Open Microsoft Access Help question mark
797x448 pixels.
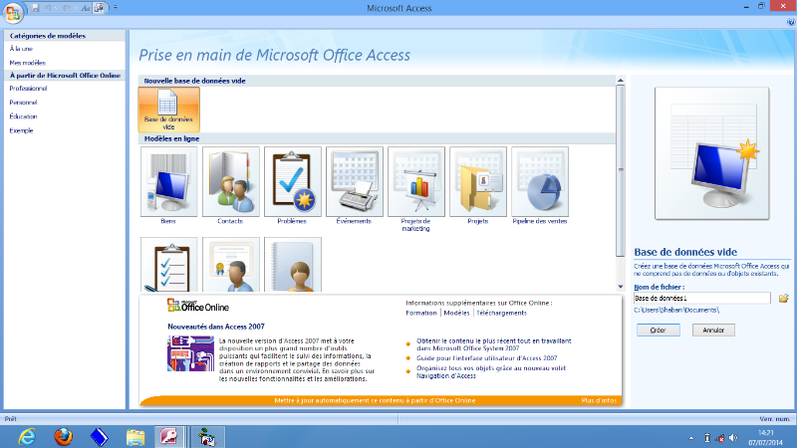pos(791,22)
